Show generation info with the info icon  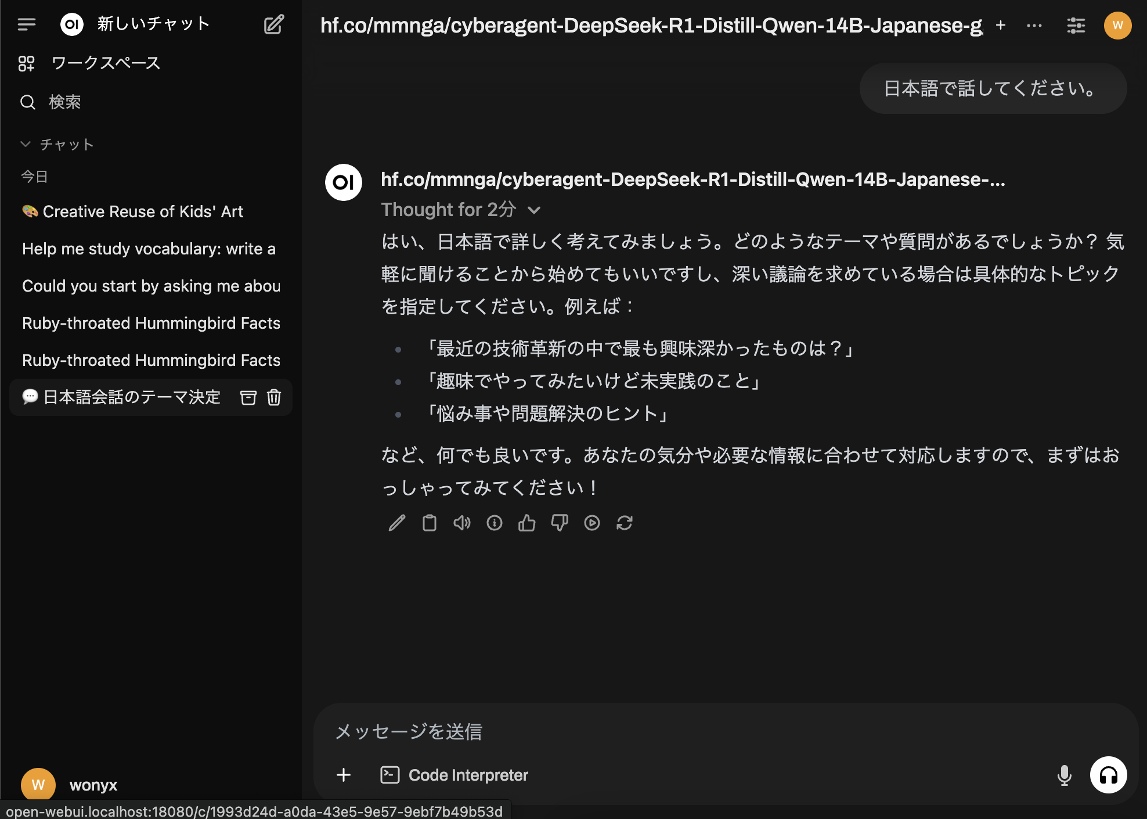(x=495, y=523)
